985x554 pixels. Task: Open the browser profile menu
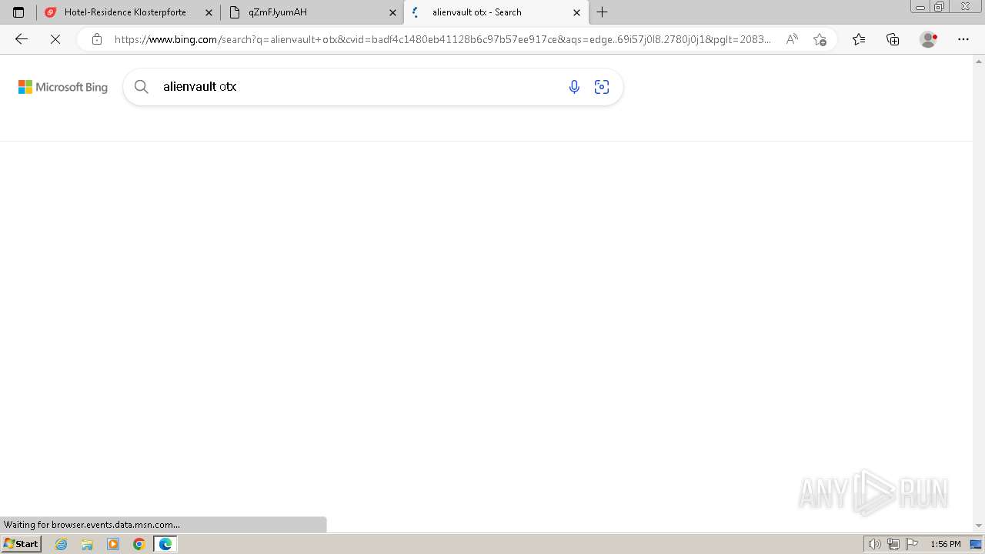[929, 39]
